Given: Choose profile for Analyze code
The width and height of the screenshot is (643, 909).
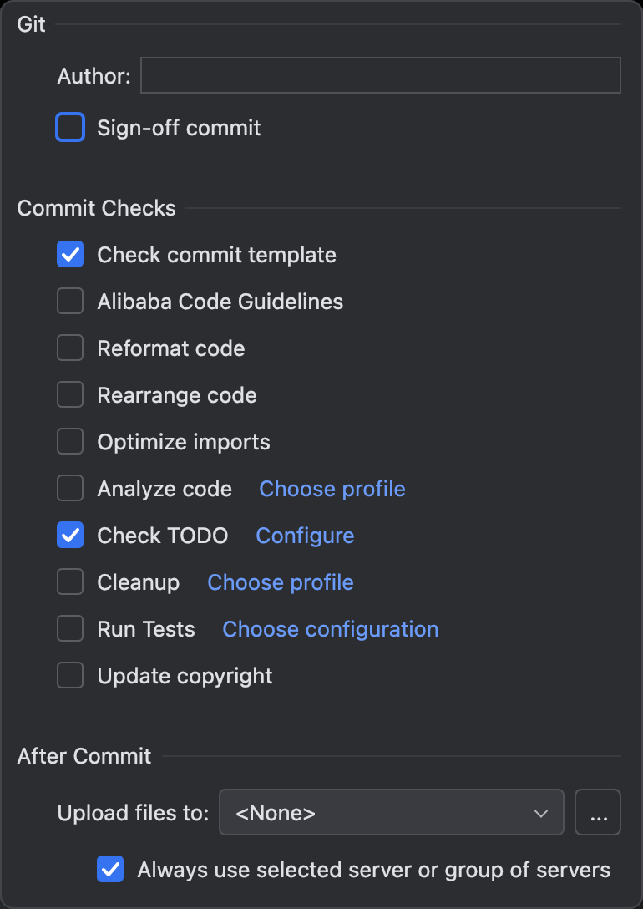Looking at the screenshot, I should [332, 489].
